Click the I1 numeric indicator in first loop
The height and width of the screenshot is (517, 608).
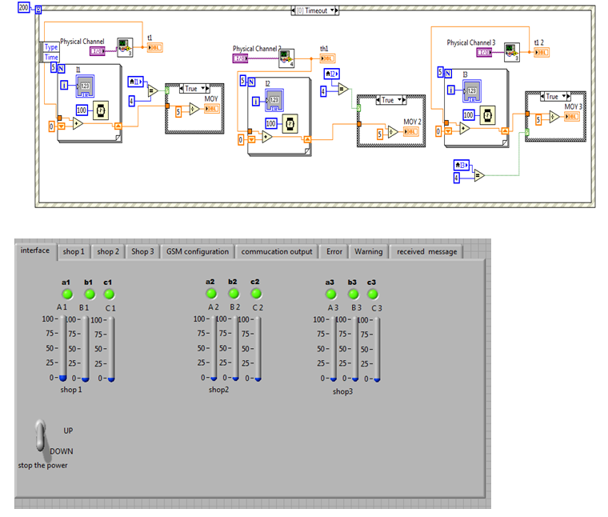pyautogui.click(x=85, y=86)
